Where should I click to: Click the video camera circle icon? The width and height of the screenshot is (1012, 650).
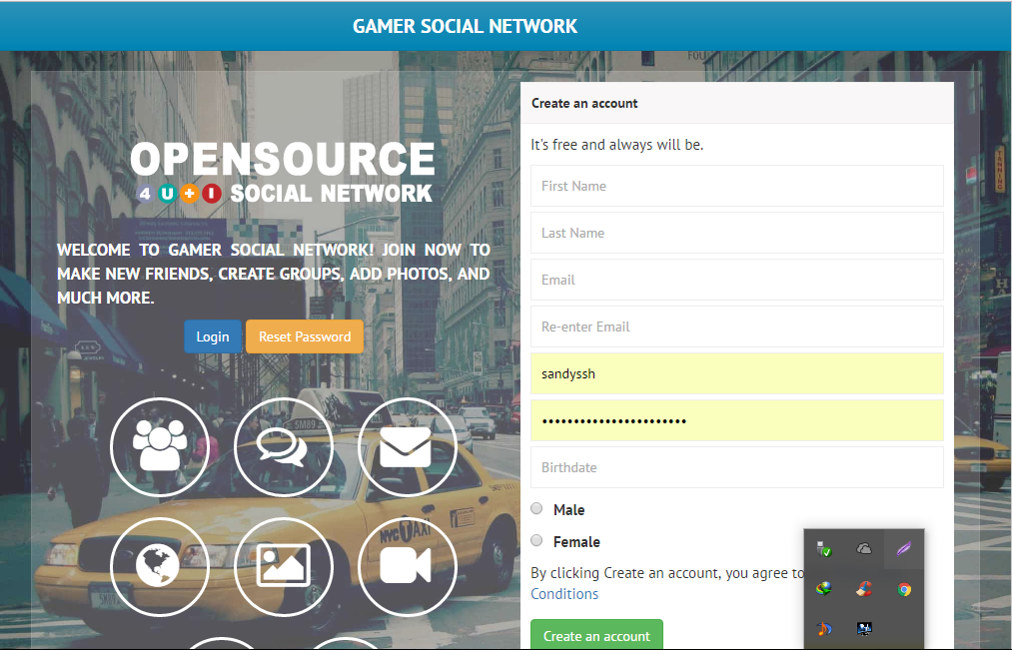(x=407, y=567)
